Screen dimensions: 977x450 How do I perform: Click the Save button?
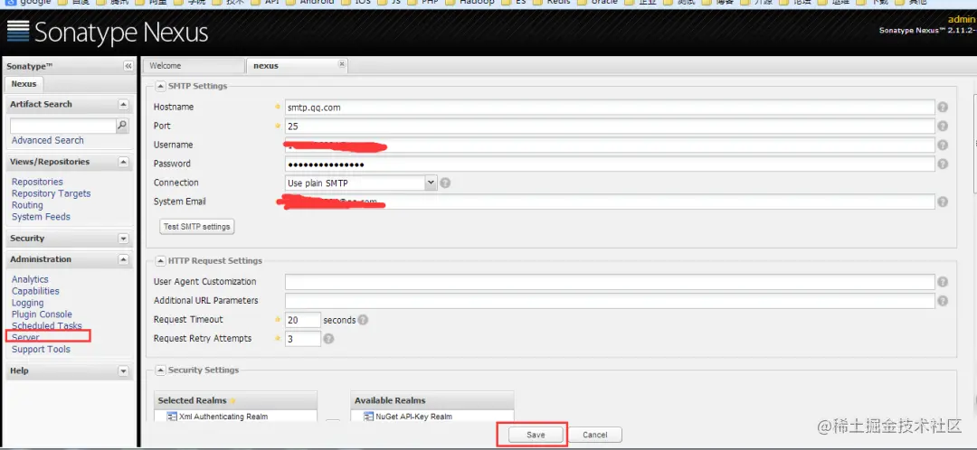[536, 435]
